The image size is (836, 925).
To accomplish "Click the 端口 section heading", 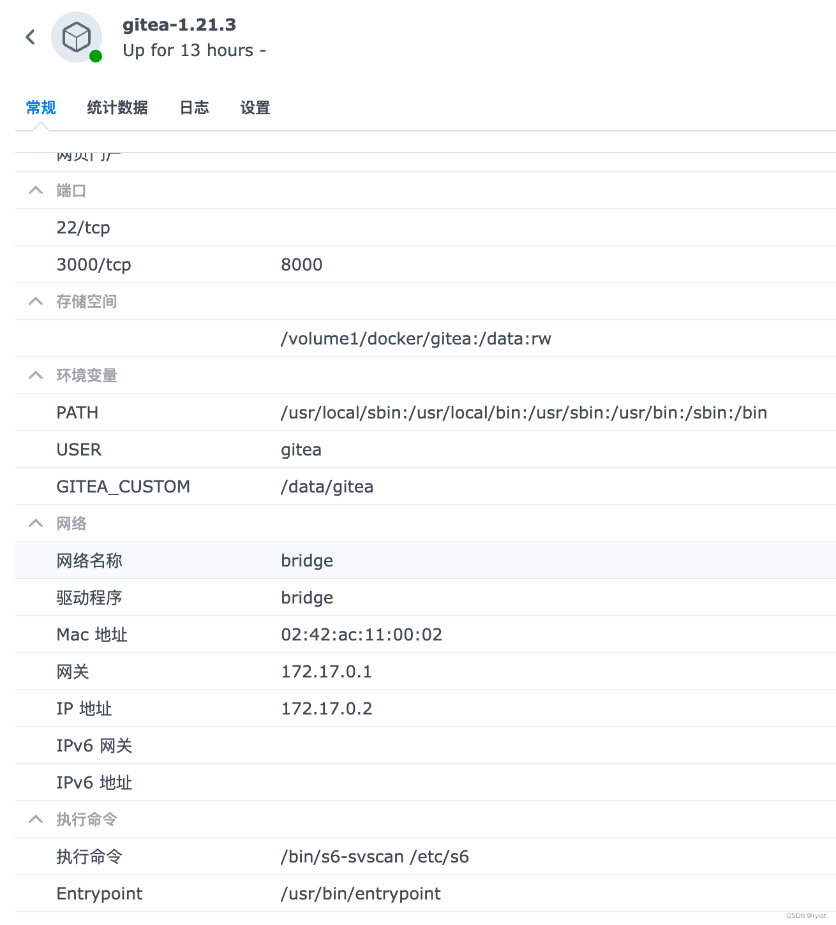I will 71,191.
